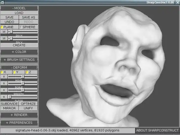Toggle the Y axis checkbox

click(x=19, y=72)
